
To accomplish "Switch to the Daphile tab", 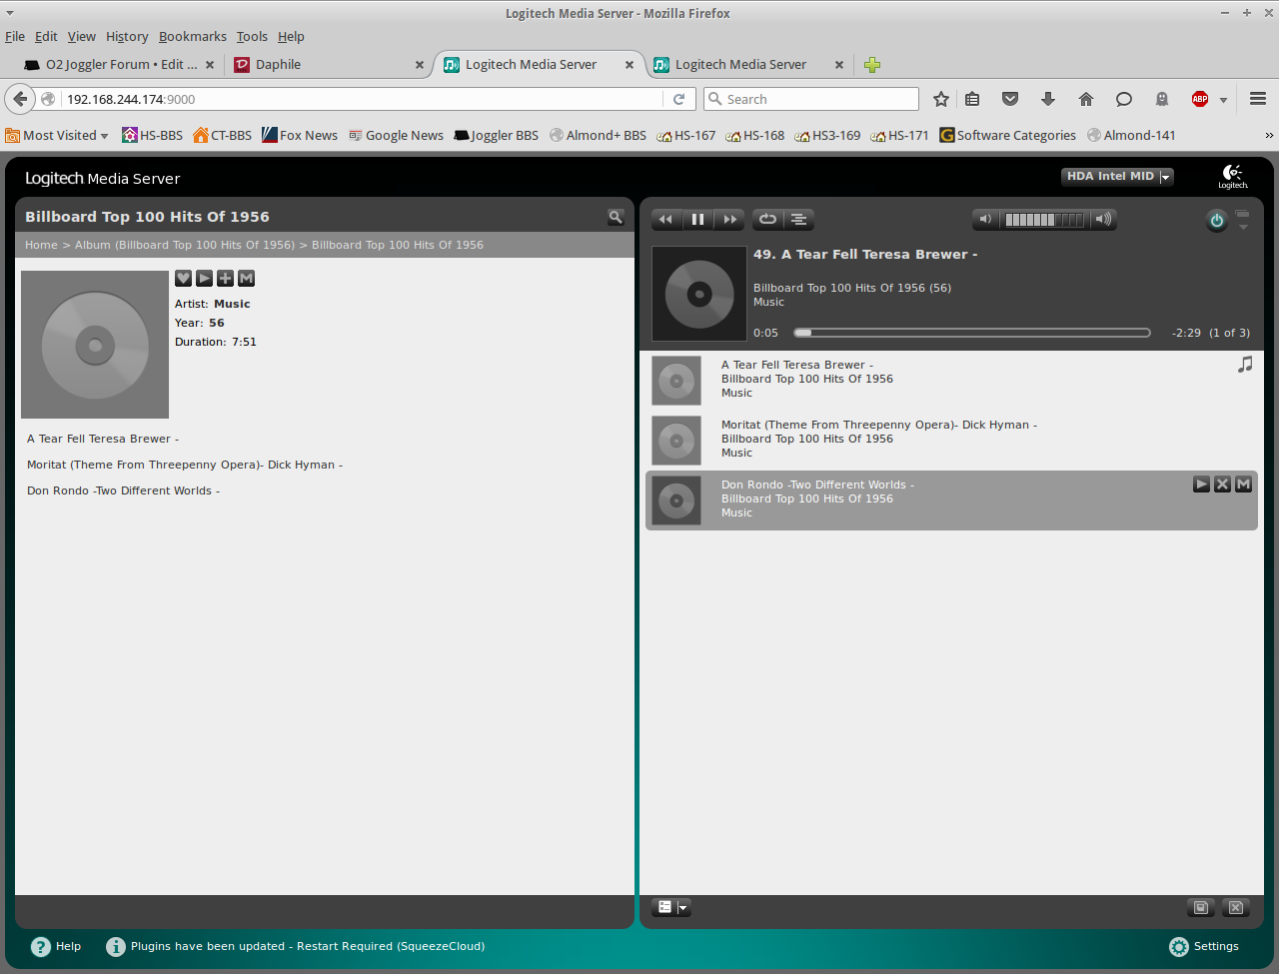I will coord(328,65).
